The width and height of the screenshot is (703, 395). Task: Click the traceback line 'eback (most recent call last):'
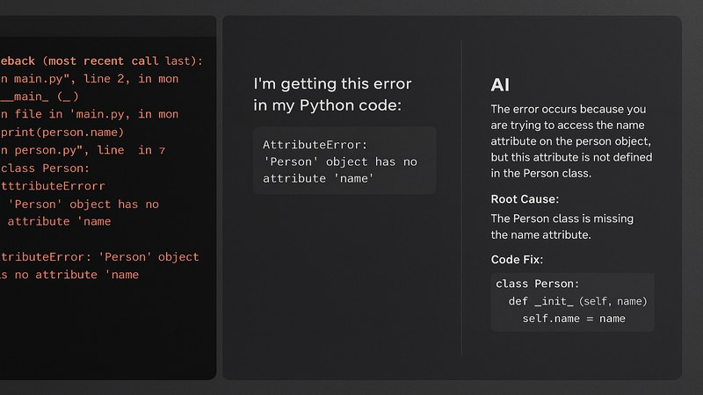101,61
